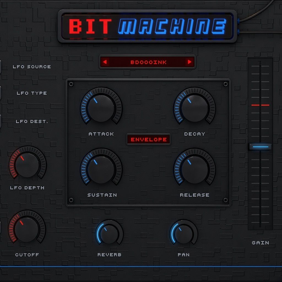282x282 pixels.
Task: Click the LFO DEST. label
Action: coord(32,121)
